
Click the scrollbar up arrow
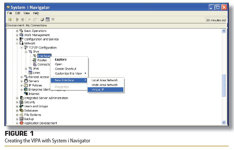(224, 31)
